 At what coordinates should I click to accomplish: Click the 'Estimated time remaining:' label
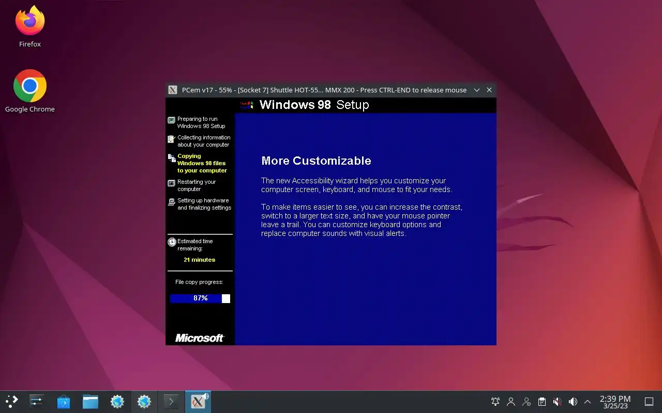(195, 245)
